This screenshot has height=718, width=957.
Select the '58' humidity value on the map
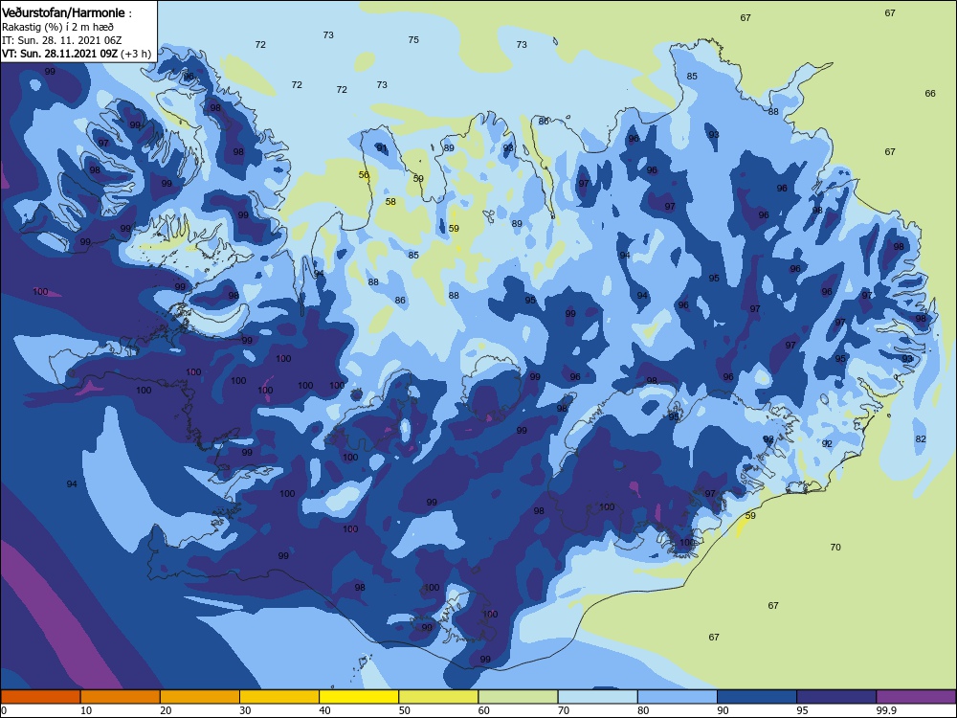coord(390,201)
